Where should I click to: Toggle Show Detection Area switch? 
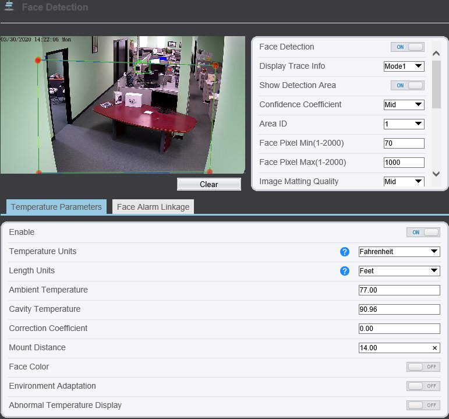tap(407, 86)
